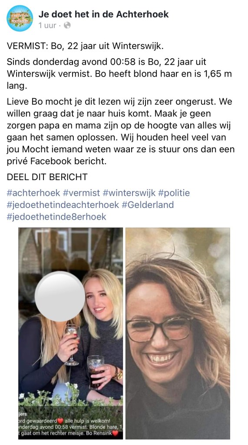Select the #winterswijk hashtag

pyautogui.click(x=129, y=193)
